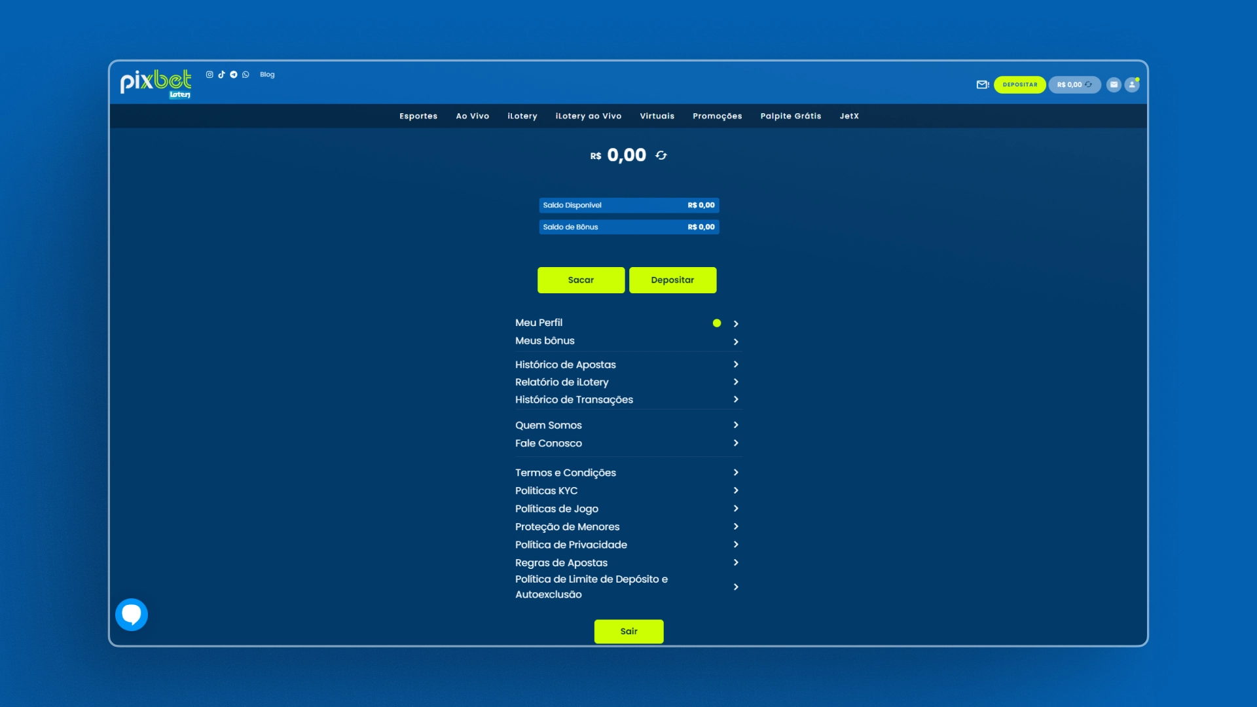Open the Telegram social icon

[x=234, y=75]
